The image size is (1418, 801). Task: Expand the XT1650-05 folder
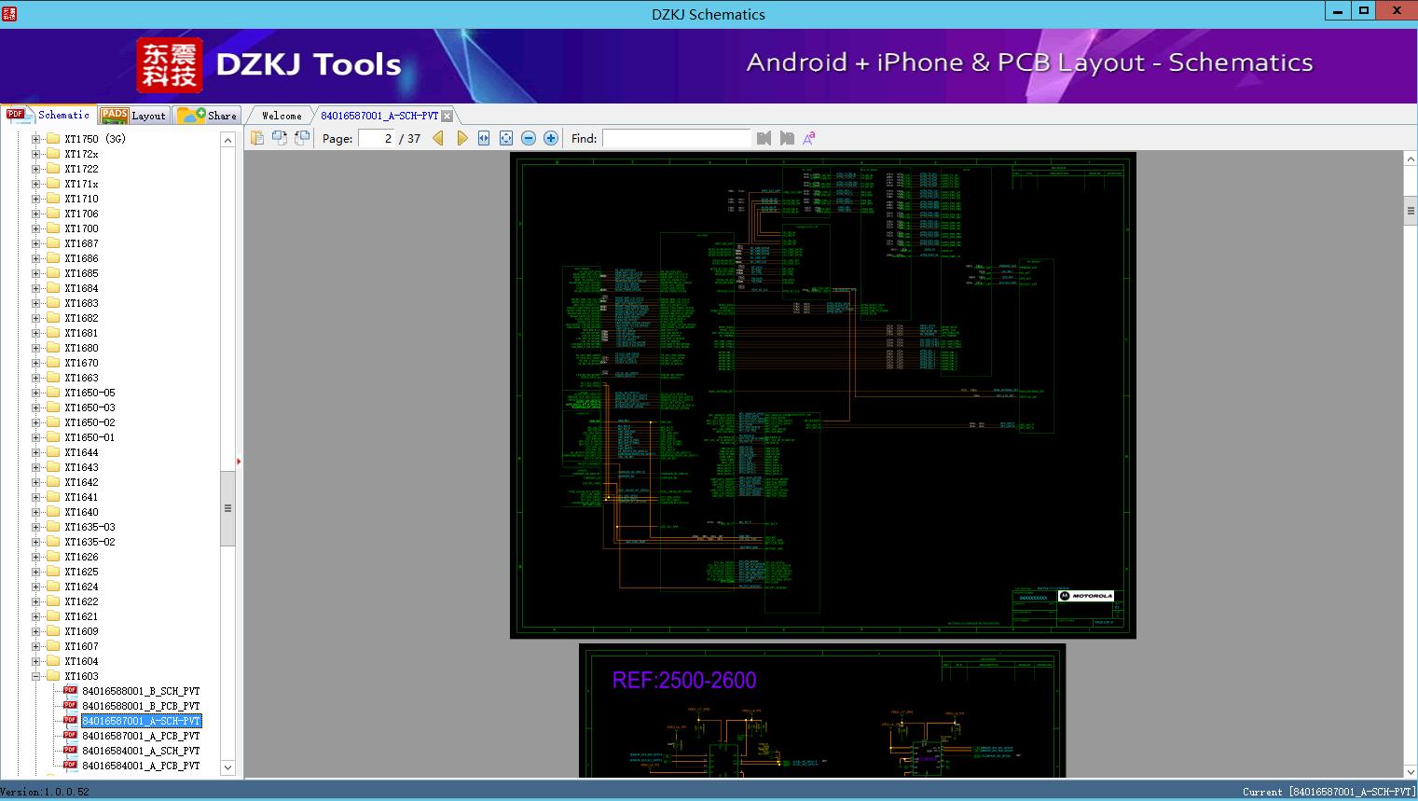[x=36, y=393]
